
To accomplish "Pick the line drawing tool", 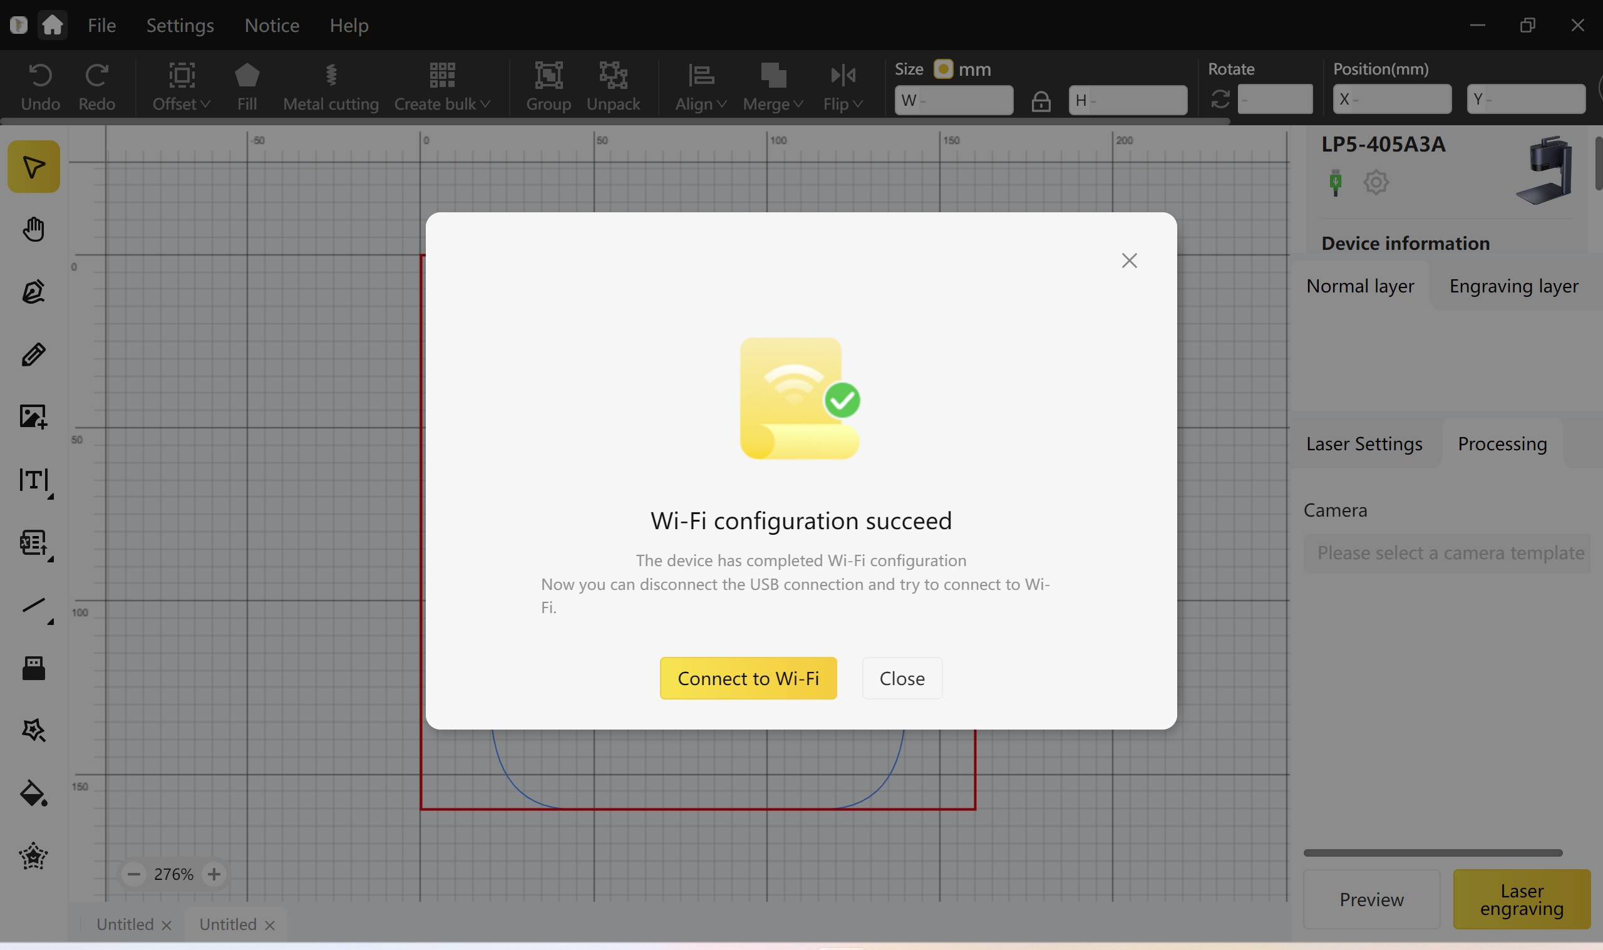I will 33,606.
